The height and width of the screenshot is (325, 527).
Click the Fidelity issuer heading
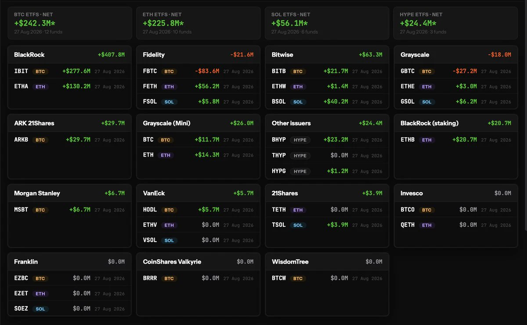pyautogui.click(x=154, y=55)
